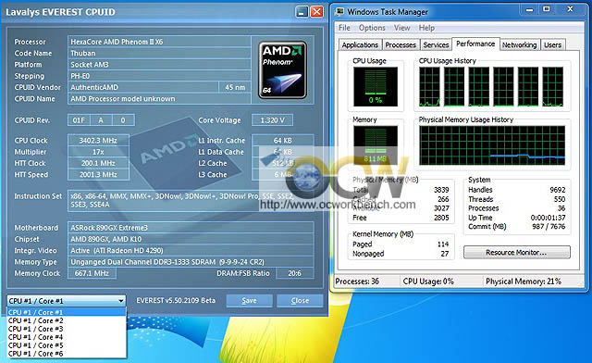
Task: Close the Windows Task Manager window
Action: [x=570, y=9]
